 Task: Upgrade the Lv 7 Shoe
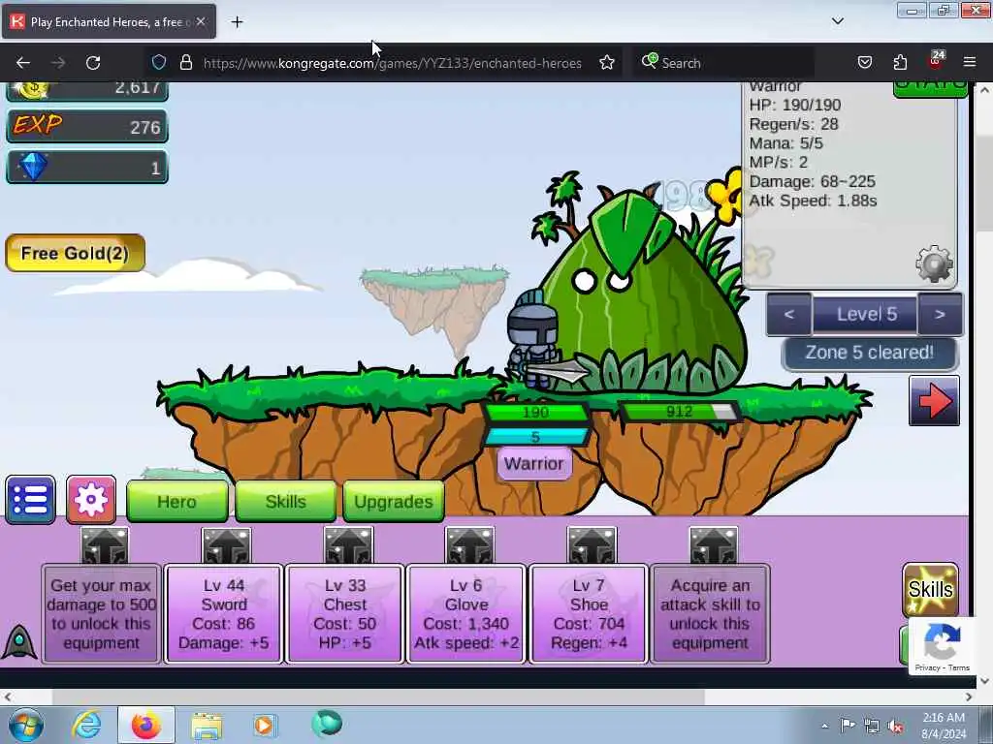(x=589, y=613)
